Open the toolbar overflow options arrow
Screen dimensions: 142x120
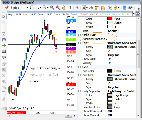click(139, 9)
